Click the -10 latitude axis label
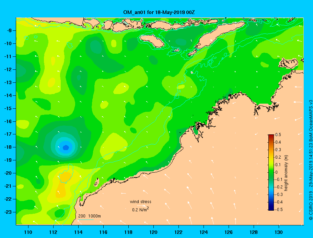 point(8,43)
